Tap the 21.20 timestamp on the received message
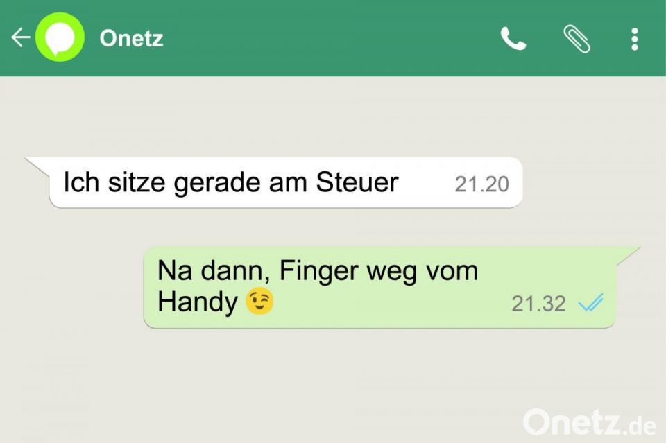Screen dimensions: 666x443 pos(481,184)
